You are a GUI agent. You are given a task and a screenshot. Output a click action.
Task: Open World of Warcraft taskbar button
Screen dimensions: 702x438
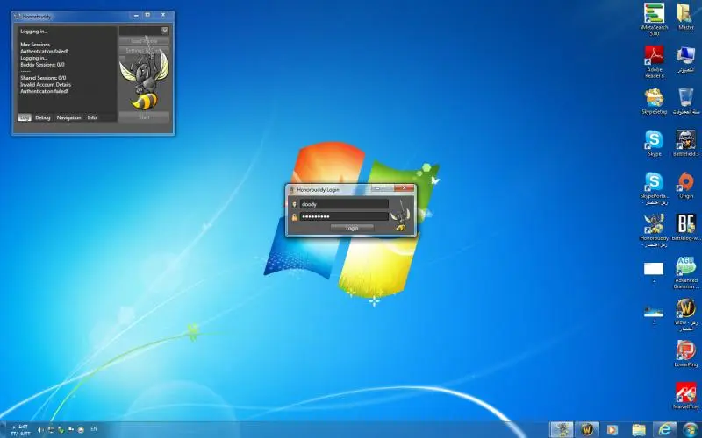(x=587, y=429)
